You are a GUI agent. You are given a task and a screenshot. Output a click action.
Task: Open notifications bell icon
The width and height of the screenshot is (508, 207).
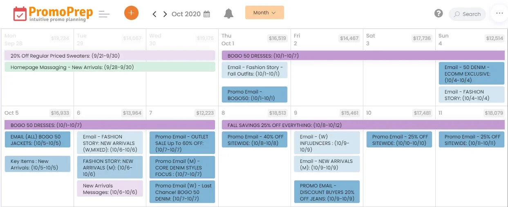pyautogui.click(x=228, y=14)
